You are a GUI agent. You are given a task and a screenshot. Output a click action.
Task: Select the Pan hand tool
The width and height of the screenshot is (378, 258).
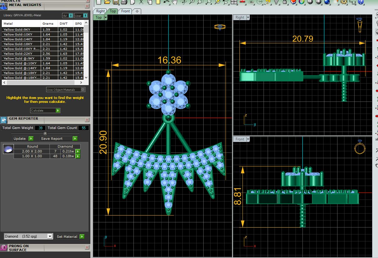(x=174, y=2)
